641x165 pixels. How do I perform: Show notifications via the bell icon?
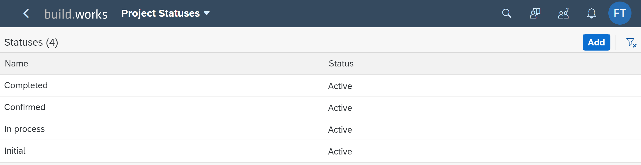pyautogui.click(x=592, y=13)
